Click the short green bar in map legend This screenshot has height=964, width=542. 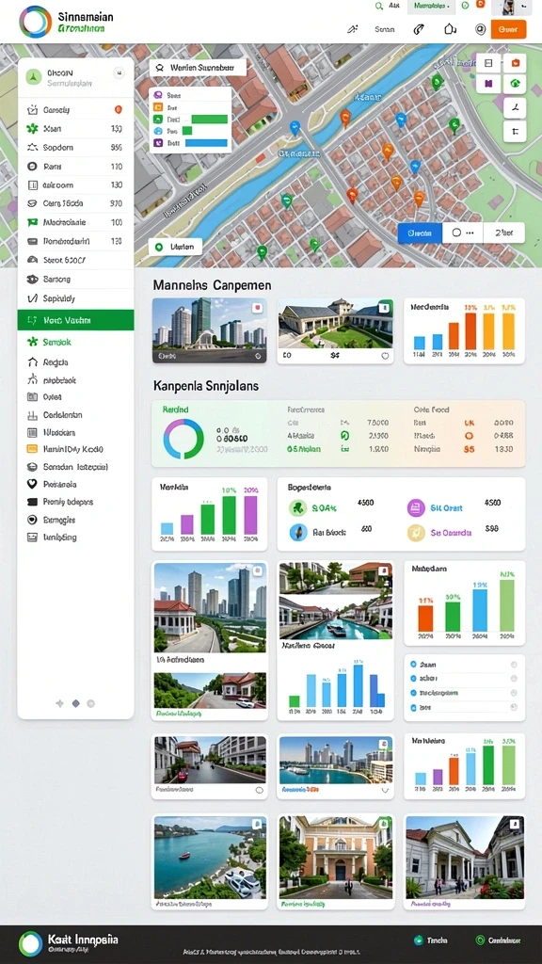click(187, 131)
